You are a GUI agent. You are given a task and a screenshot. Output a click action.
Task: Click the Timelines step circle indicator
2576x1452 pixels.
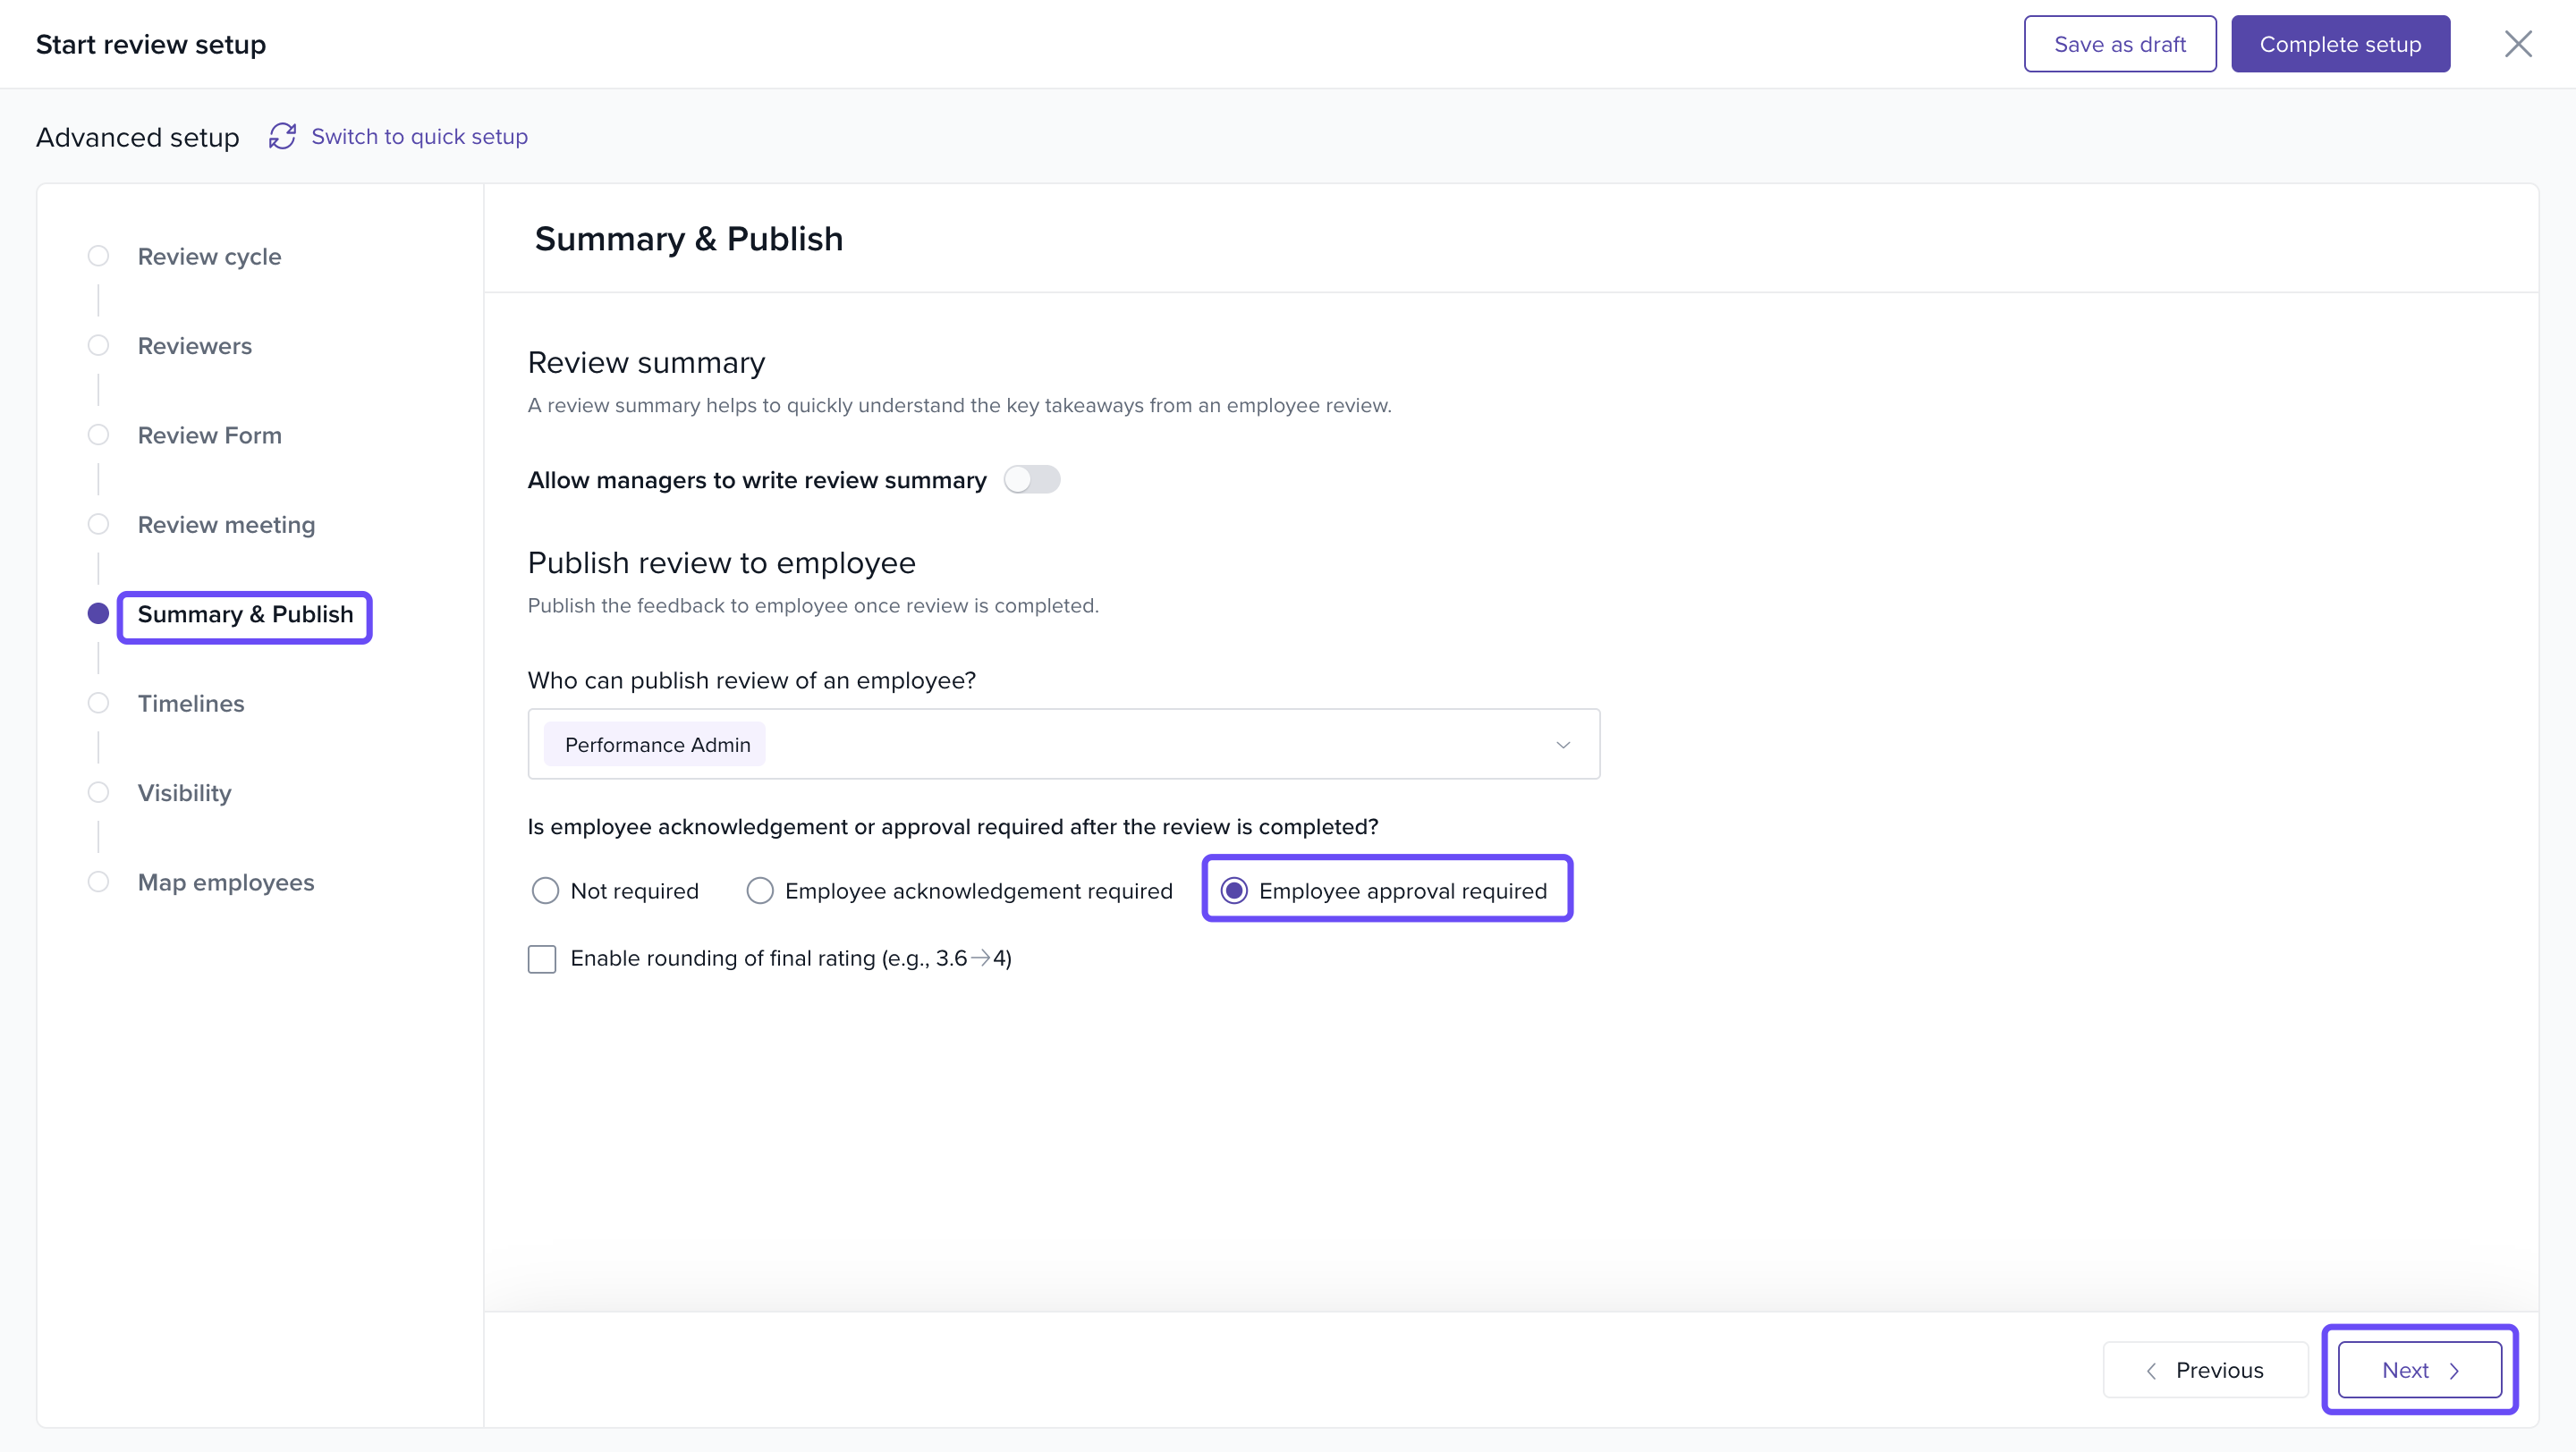98,704
